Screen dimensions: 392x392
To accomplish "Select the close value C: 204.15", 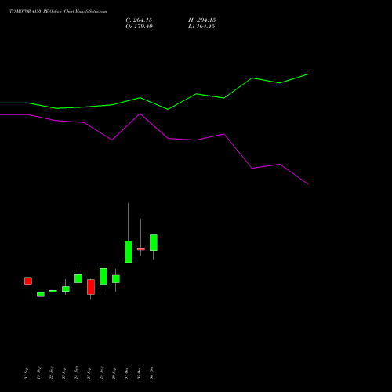I will [x=139, y=20].
